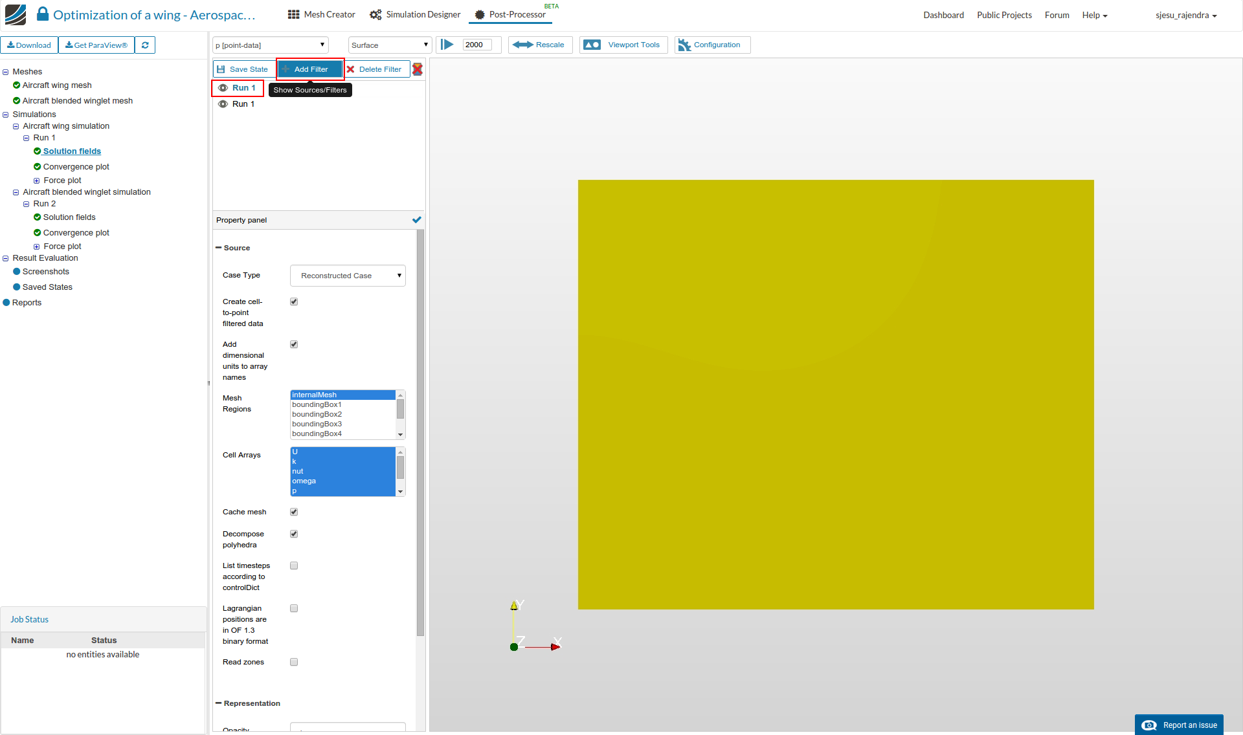Click the SimScale logo icon
The width and height of the screenshot is (1243, 735).
coord(16,14)
